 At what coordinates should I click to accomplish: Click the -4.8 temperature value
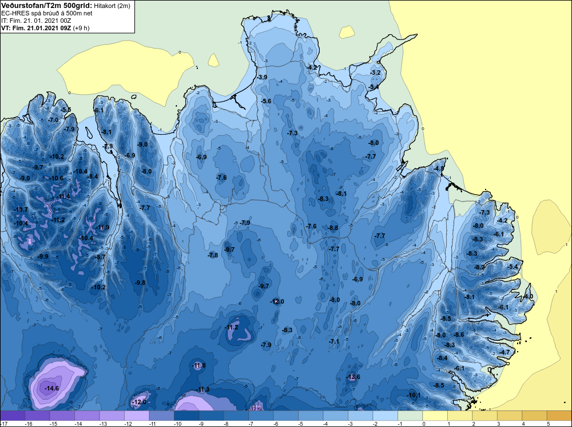point(439,168)
